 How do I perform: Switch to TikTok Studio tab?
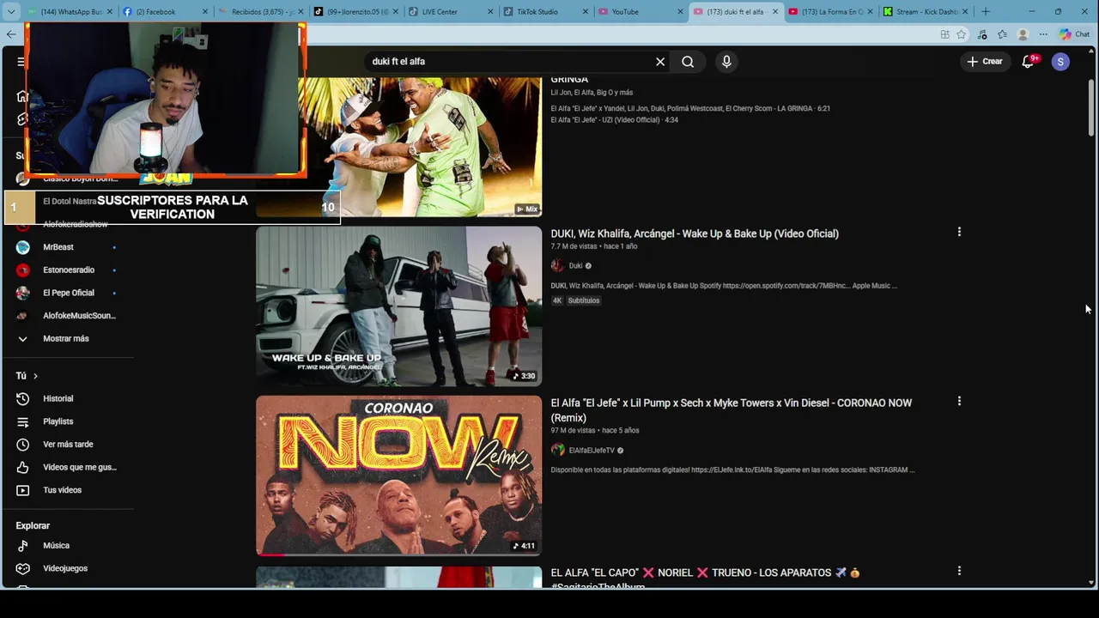(544, 11)
